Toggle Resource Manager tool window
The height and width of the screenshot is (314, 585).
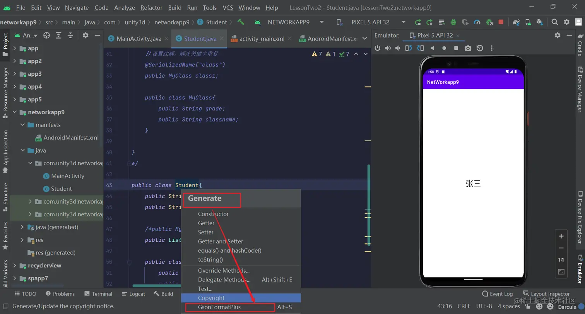pyautogui.click(x=5, y=93)
